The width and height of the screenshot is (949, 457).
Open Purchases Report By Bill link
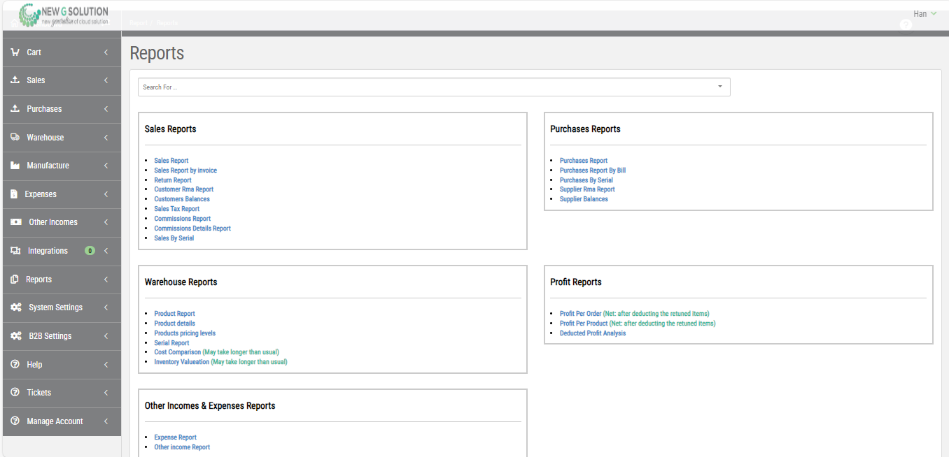[x=592, y=171]
